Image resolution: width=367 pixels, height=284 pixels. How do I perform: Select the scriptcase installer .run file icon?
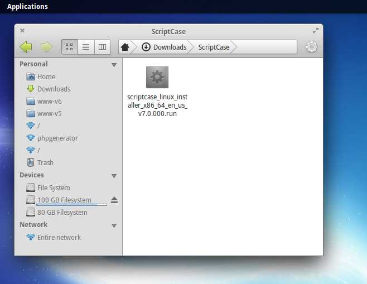(x=157, y=77)
